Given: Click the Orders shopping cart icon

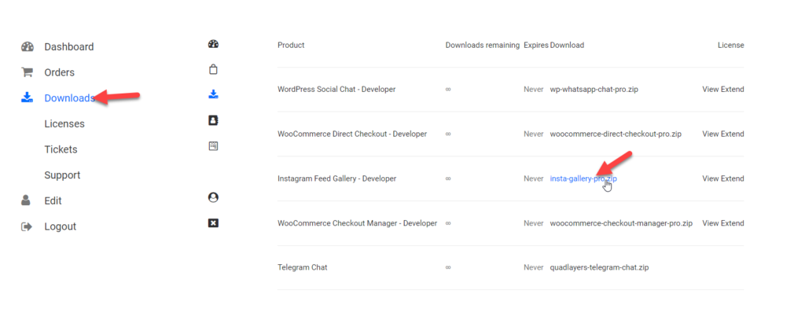Looking at the screenshot, I should (x=27, y=72).
